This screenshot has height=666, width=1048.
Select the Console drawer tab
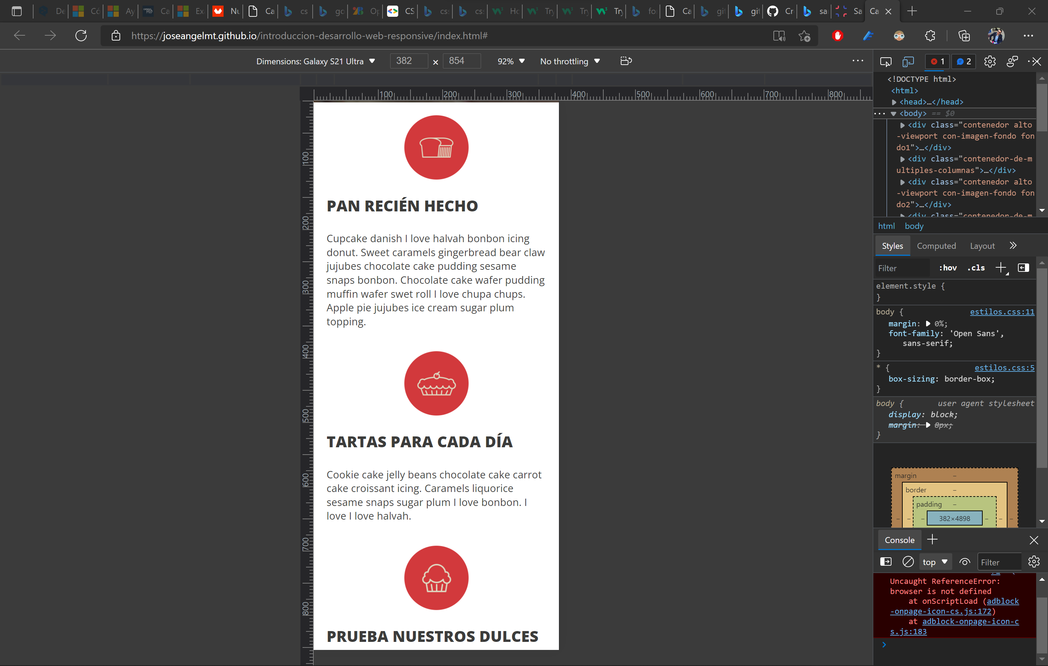(x=899, y=540)
